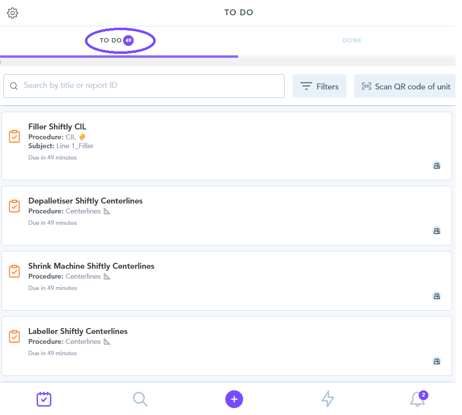
Task: Click assignee group icon on Shrink Machine card
Action: [436, 296]
